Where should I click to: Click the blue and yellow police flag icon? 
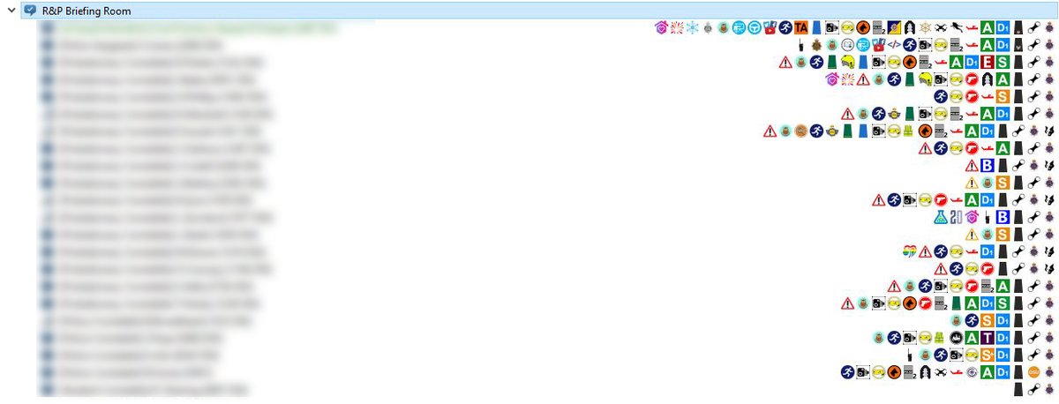click(x=893, y=27)
